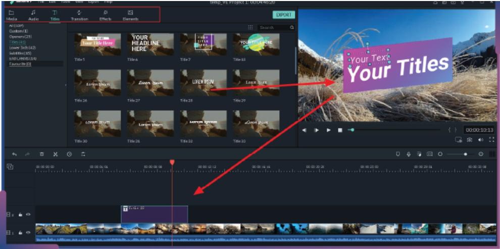Record voiceover with the microphone icon
This screenshot has width=500, height=249.
click(409, 154)
